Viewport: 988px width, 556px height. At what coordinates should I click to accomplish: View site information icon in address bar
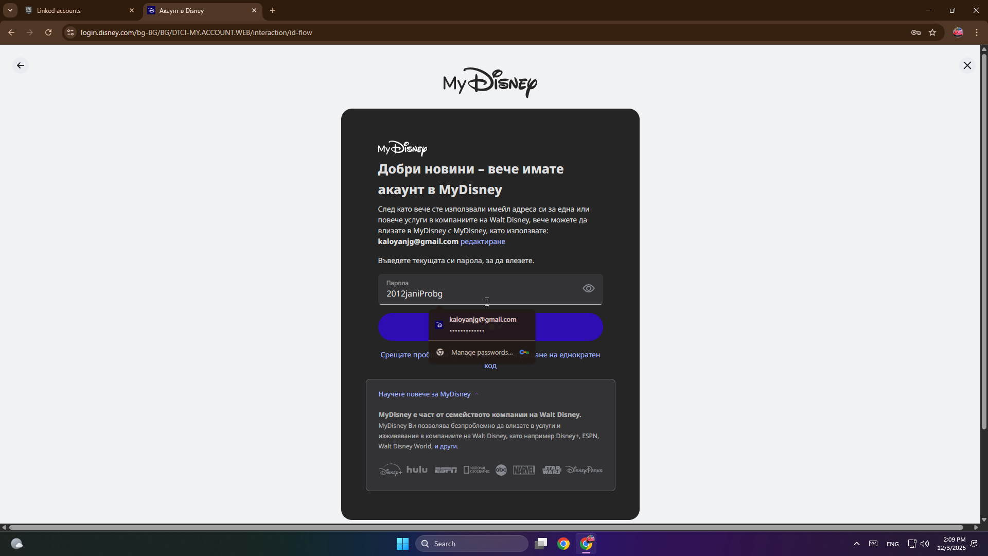point(70,32)
